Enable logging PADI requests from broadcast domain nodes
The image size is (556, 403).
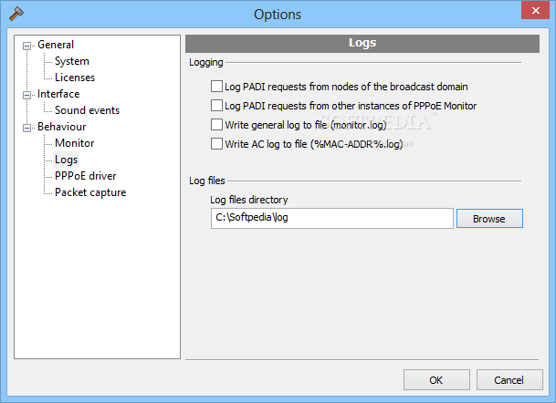tap(216, 87)
